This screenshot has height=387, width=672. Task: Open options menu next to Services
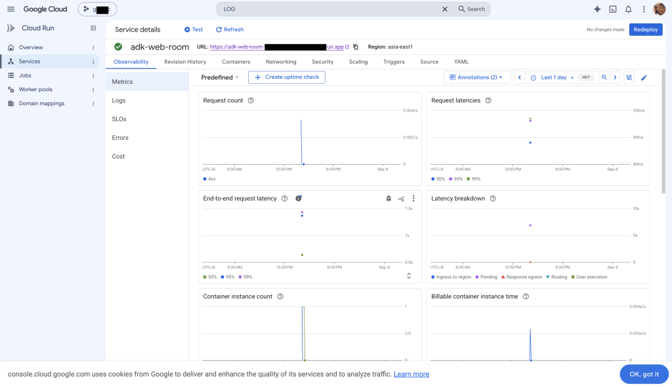point(93,62)
